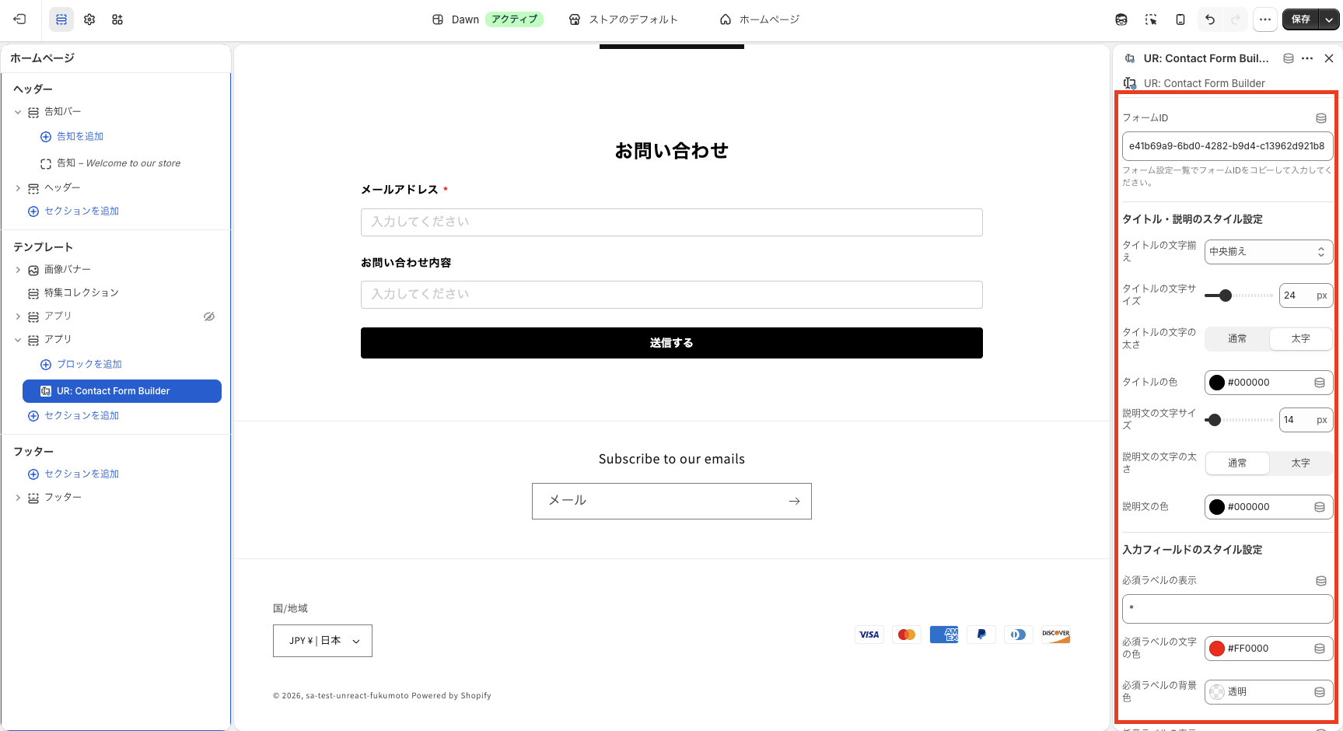1343x731 pixels.
Task: Click 告知を追加 link
Action: pos(80,137)
